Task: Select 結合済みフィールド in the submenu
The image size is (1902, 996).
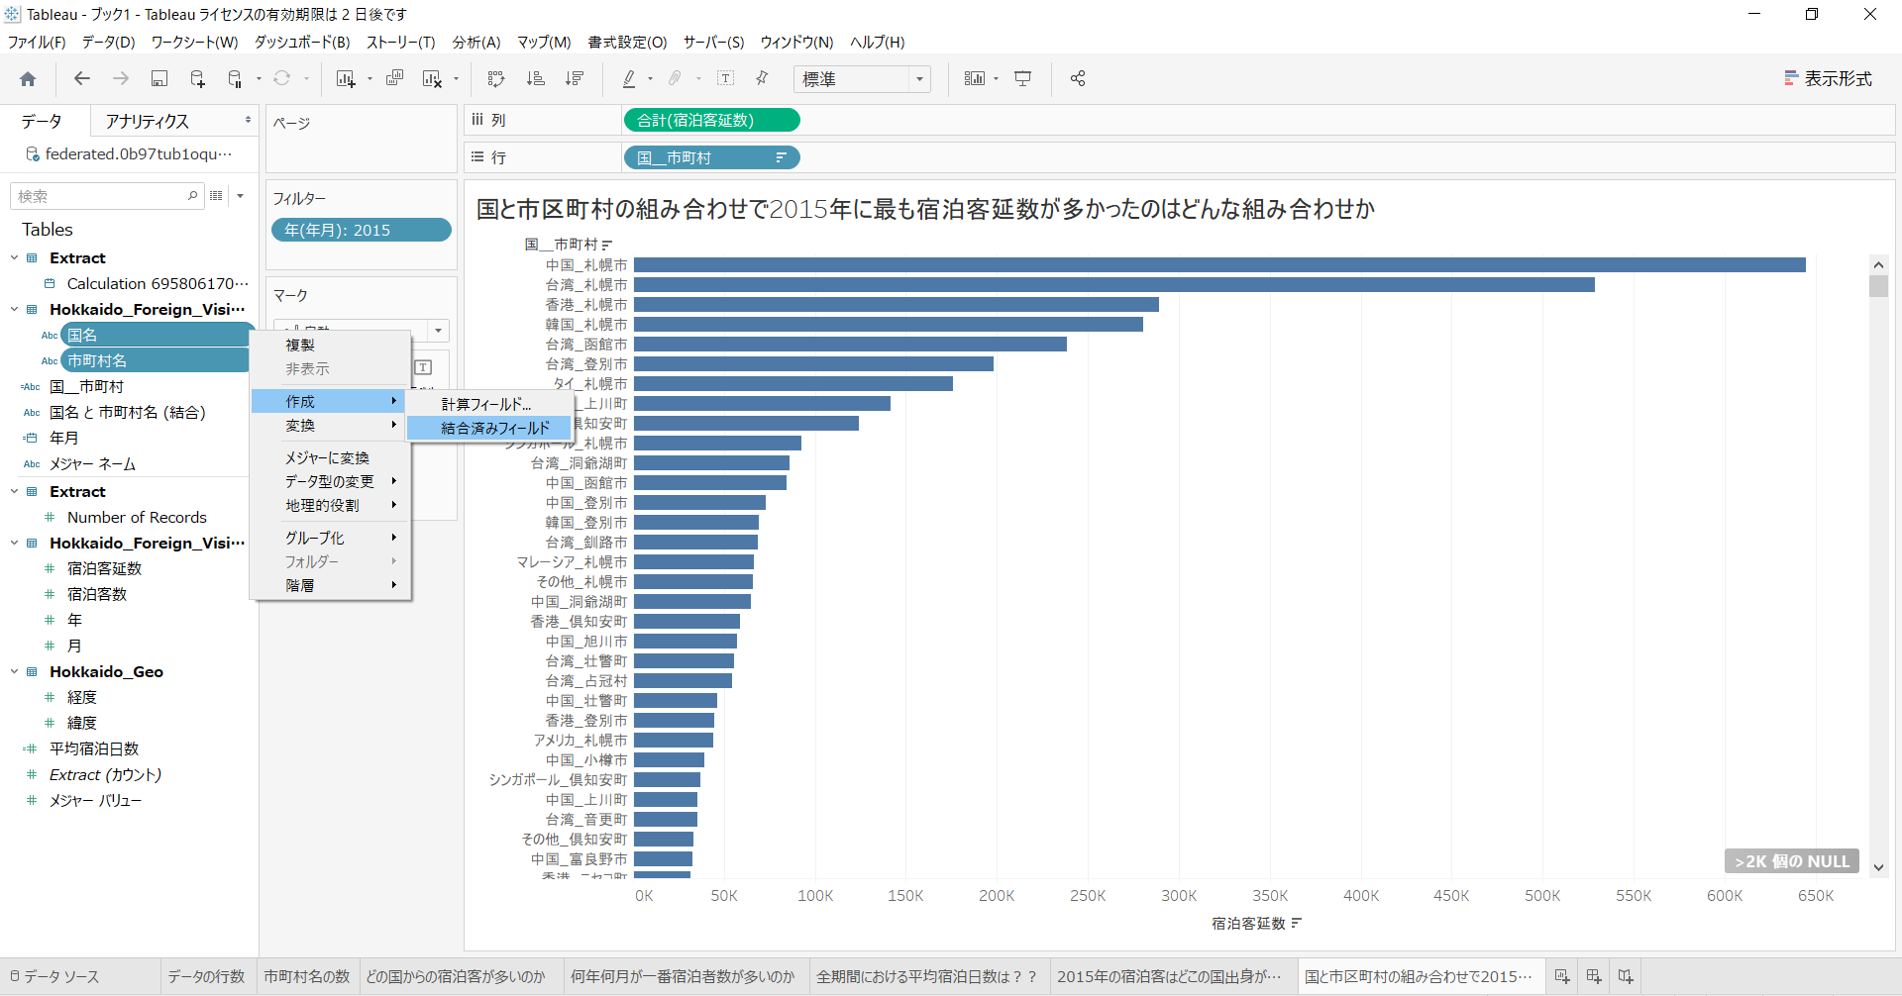Action: [x=490, y=429]
